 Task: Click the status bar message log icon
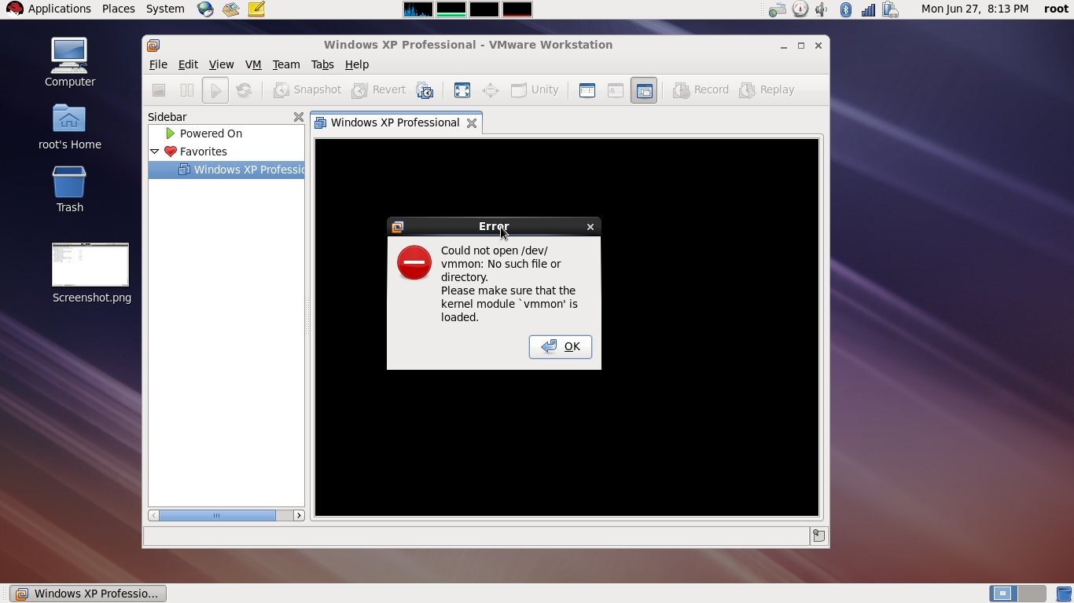coord(818,535)
